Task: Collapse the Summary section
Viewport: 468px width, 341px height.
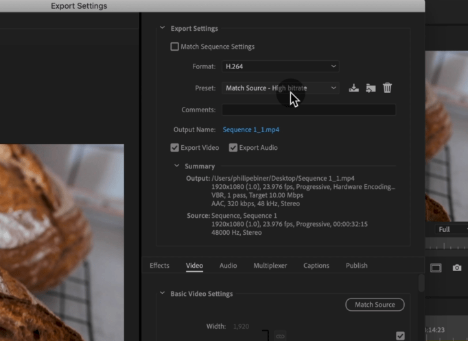Action: [x=177, y=166]
